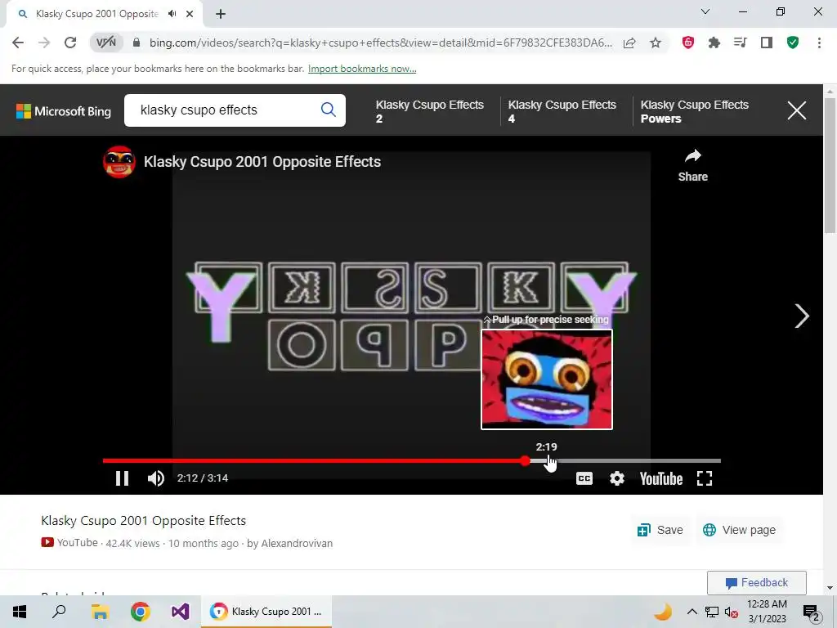
Task: Toggle VPN icon in address bar
Action: point(105,43)
